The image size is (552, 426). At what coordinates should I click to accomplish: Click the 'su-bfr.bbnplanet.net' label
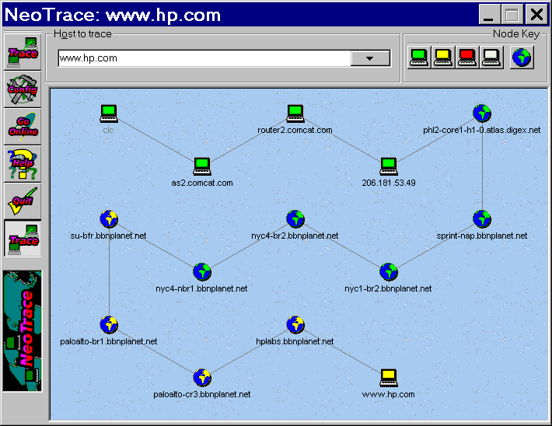pos(108,236)
